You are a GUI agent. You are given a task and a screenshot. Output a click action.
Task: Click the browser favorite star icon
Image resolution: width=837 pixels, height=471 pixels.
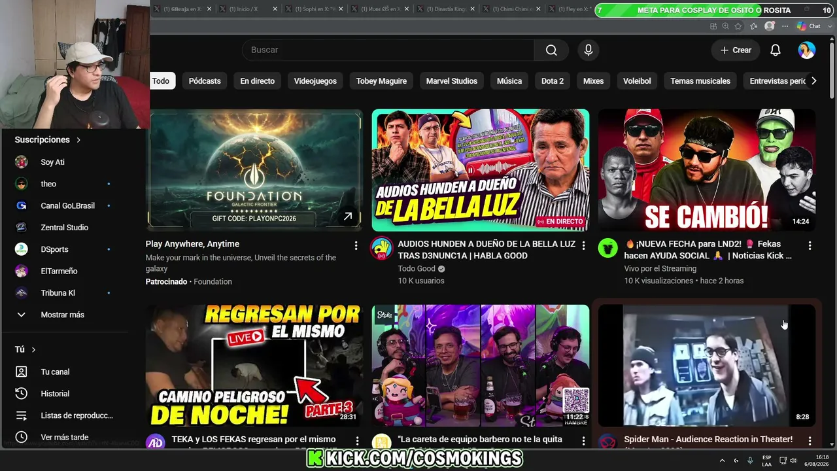click(x=738, y=26)
